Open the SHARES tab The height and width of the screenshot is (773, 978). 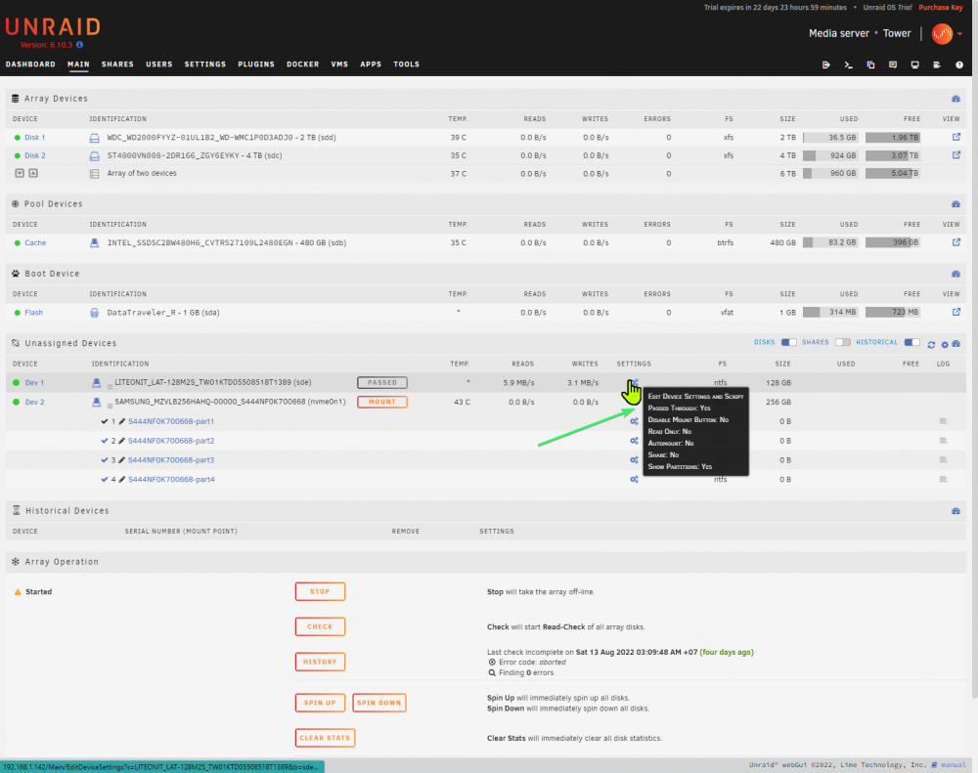click(x=118, y=64)
